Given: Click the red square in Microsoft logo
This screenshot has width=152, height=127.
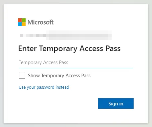Looking at the screenshot, I should click(20, 20).
